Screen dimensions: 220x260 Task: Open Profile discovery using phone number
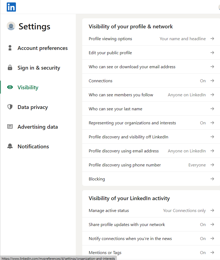(x=151, y=165)
